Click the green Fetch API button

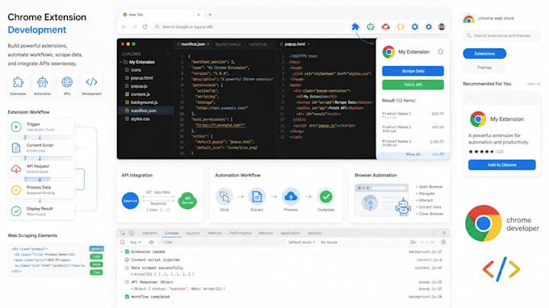413,85
